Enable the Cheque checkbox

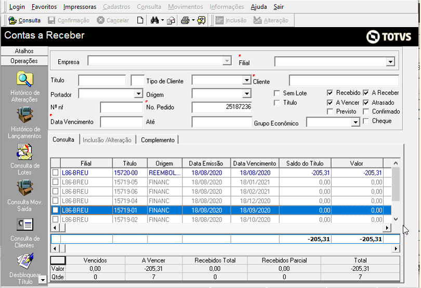pyautogui.click(x=366, y=121)
